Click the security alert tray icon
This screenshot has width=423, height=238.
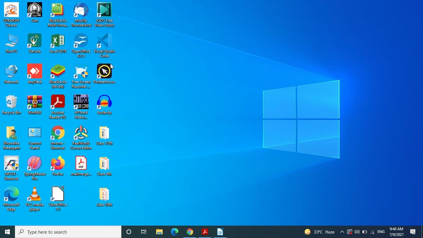(x=349, y=232)
